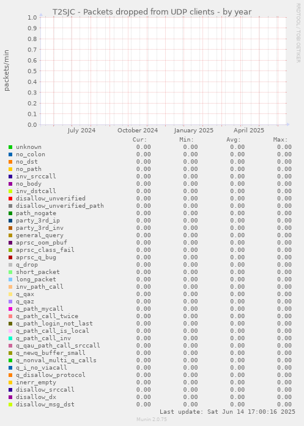
Task: Select the q_disallow_protocol legend label
Action: [50, 375]
